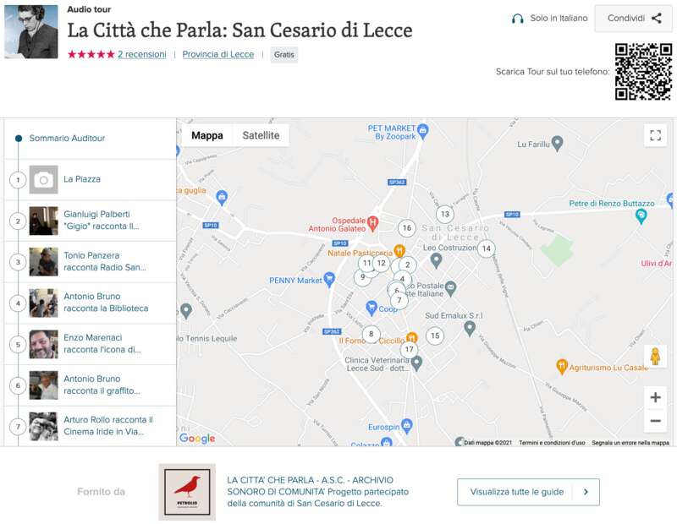Open map marker number 13
The image size is (677, 524).
(x=444, y=214)
